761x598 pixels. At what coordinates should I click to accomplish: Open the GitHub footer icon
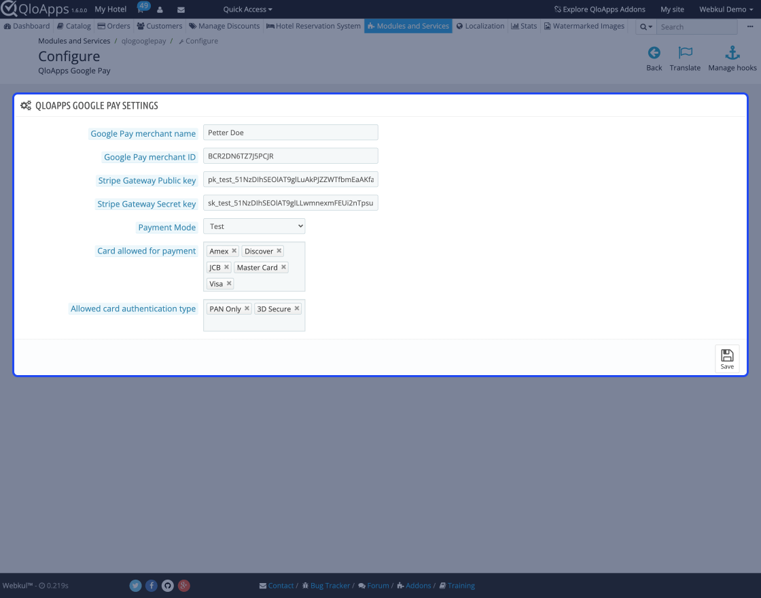point(167,585)
